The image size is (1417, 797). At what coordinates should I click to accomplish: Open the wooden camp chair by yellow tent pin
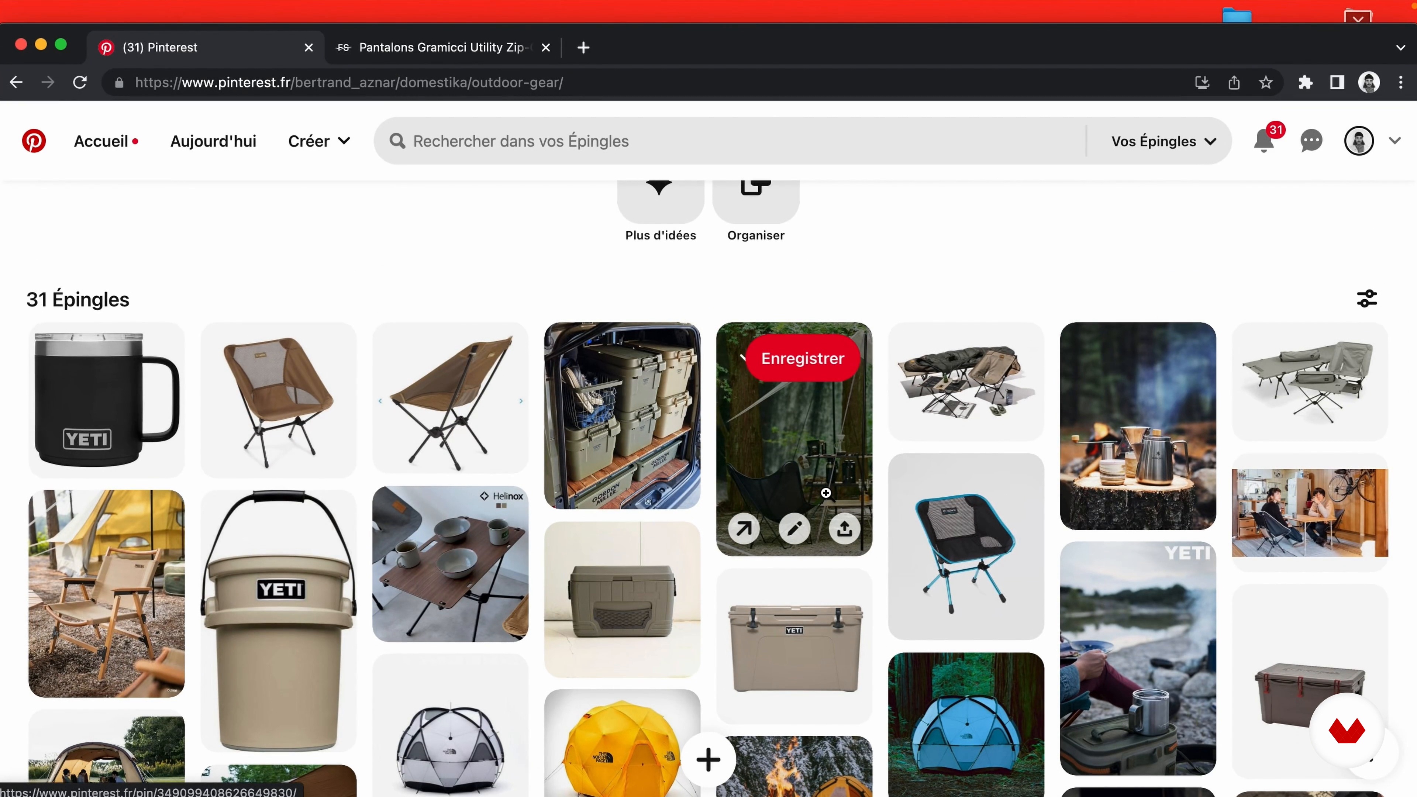pos(106,593)
